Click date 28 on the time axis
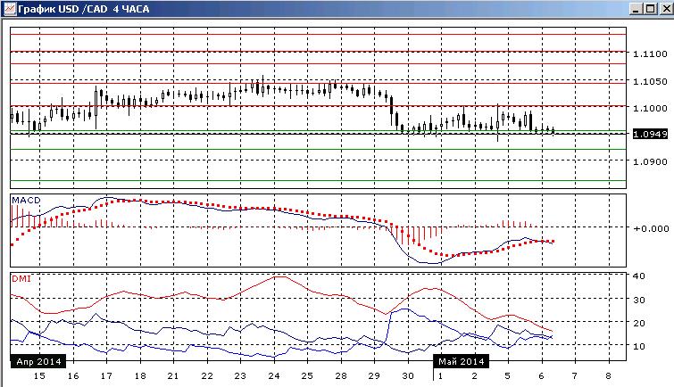Image resolution: width=674 pixels, height=387 pixels. coord(341,376)
